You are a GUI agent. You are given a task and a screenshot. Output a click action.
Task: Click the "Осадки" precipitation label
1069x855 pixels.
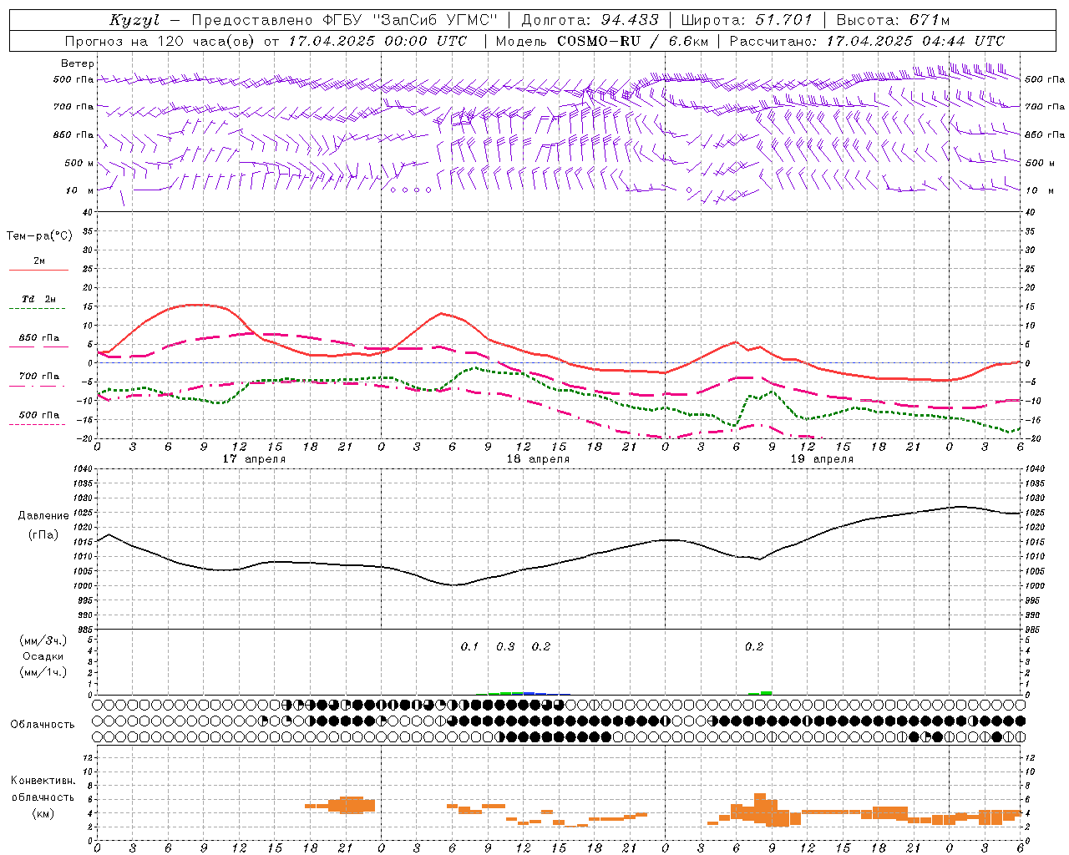click(43, 656)
